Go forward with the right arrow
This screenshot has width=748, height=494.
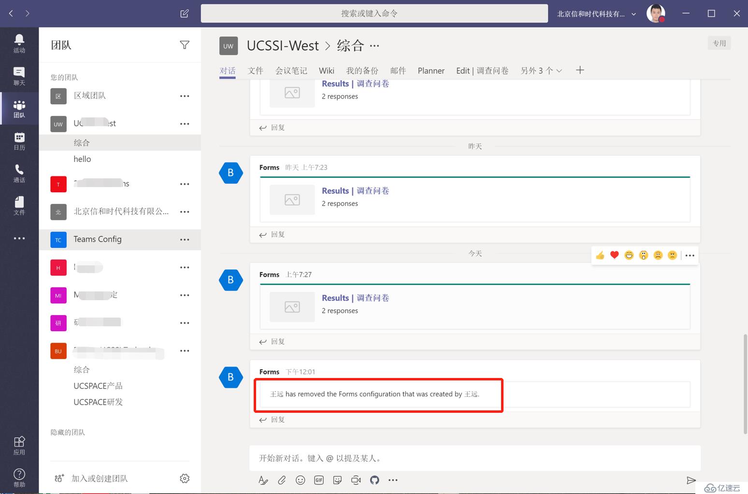pyautogui.click(x=28, y=14)
